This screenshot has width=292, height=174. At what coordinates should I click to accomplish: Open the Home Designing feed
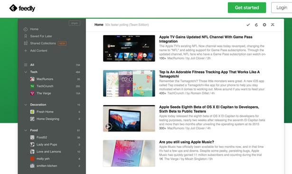(48, 119)
